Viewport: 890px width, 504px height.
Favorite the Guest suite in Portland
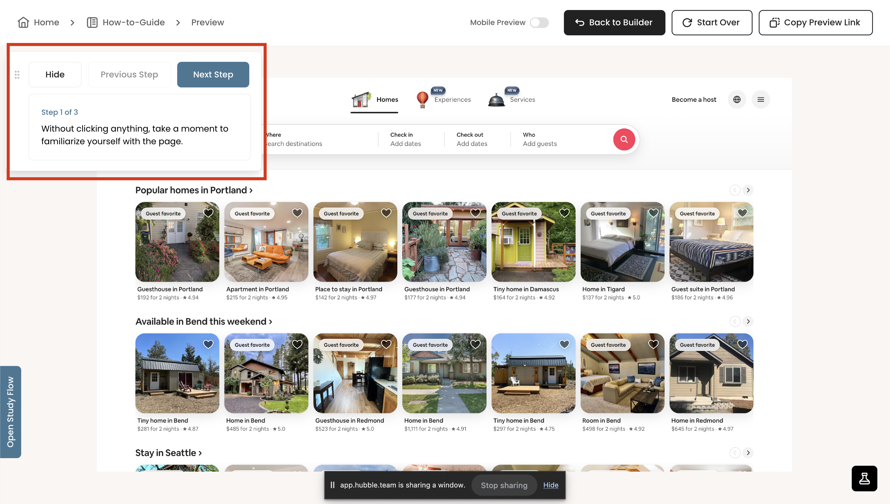coord(742,213)
